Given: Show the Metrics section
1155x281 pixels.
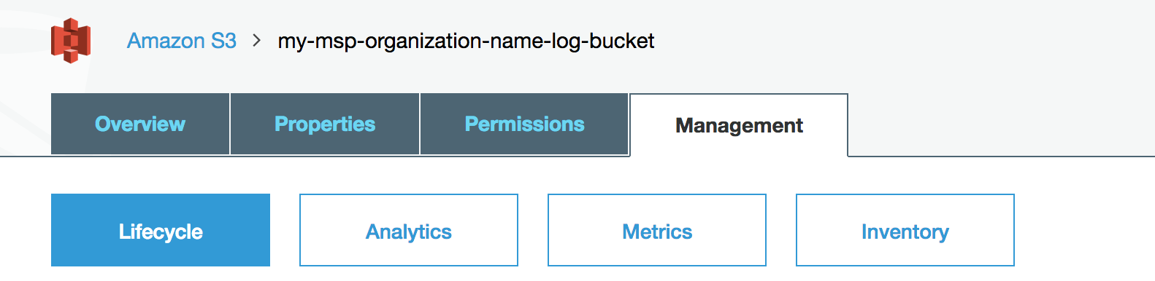Looking at the screenshot, I should click(x=657, y=230).
